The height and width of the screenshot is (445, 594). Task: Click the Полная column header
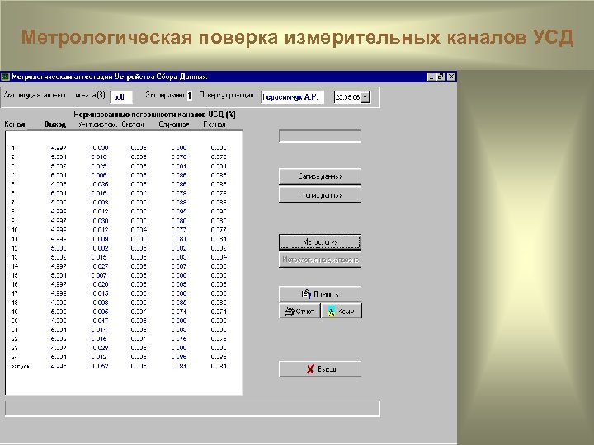pos(214,124)
